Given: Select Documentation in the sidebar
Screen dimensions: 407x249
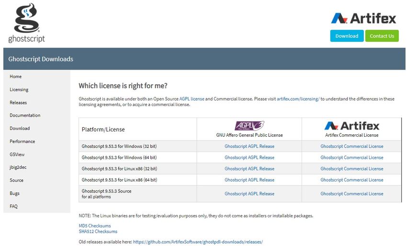Looking at the screenshot, I should click(x=25, y=116).
